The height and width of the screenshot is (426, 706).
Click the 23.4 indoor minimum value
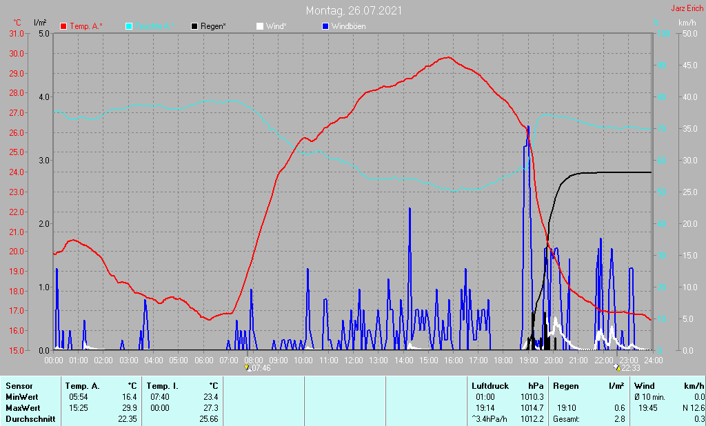point(211,397)
